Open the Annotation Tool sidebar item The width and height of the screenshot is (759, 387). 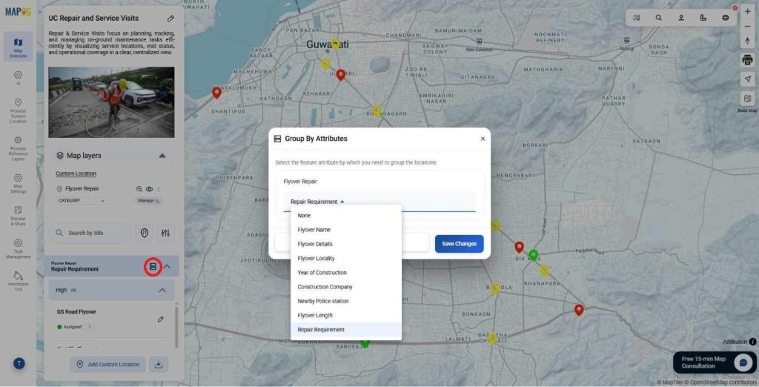[18, 281]
